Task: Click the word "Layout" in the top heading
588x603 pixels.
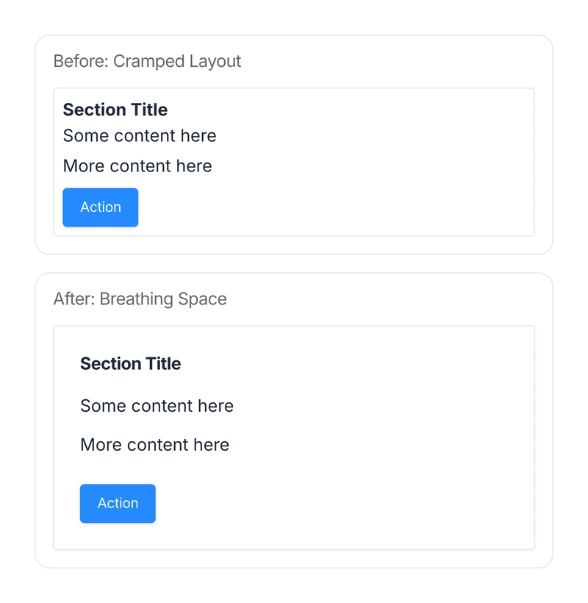Action: click(215, 61)
